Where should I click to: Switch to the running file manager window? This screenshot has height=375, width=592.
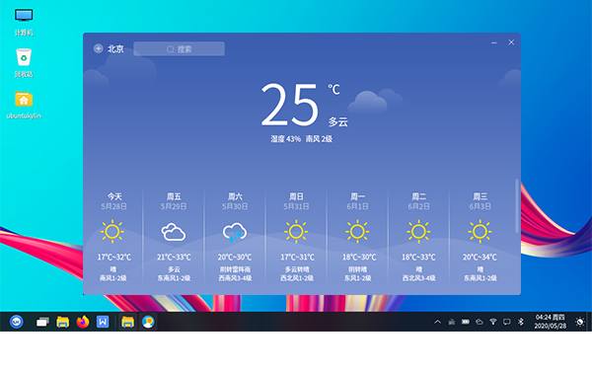tap(127, 322)
